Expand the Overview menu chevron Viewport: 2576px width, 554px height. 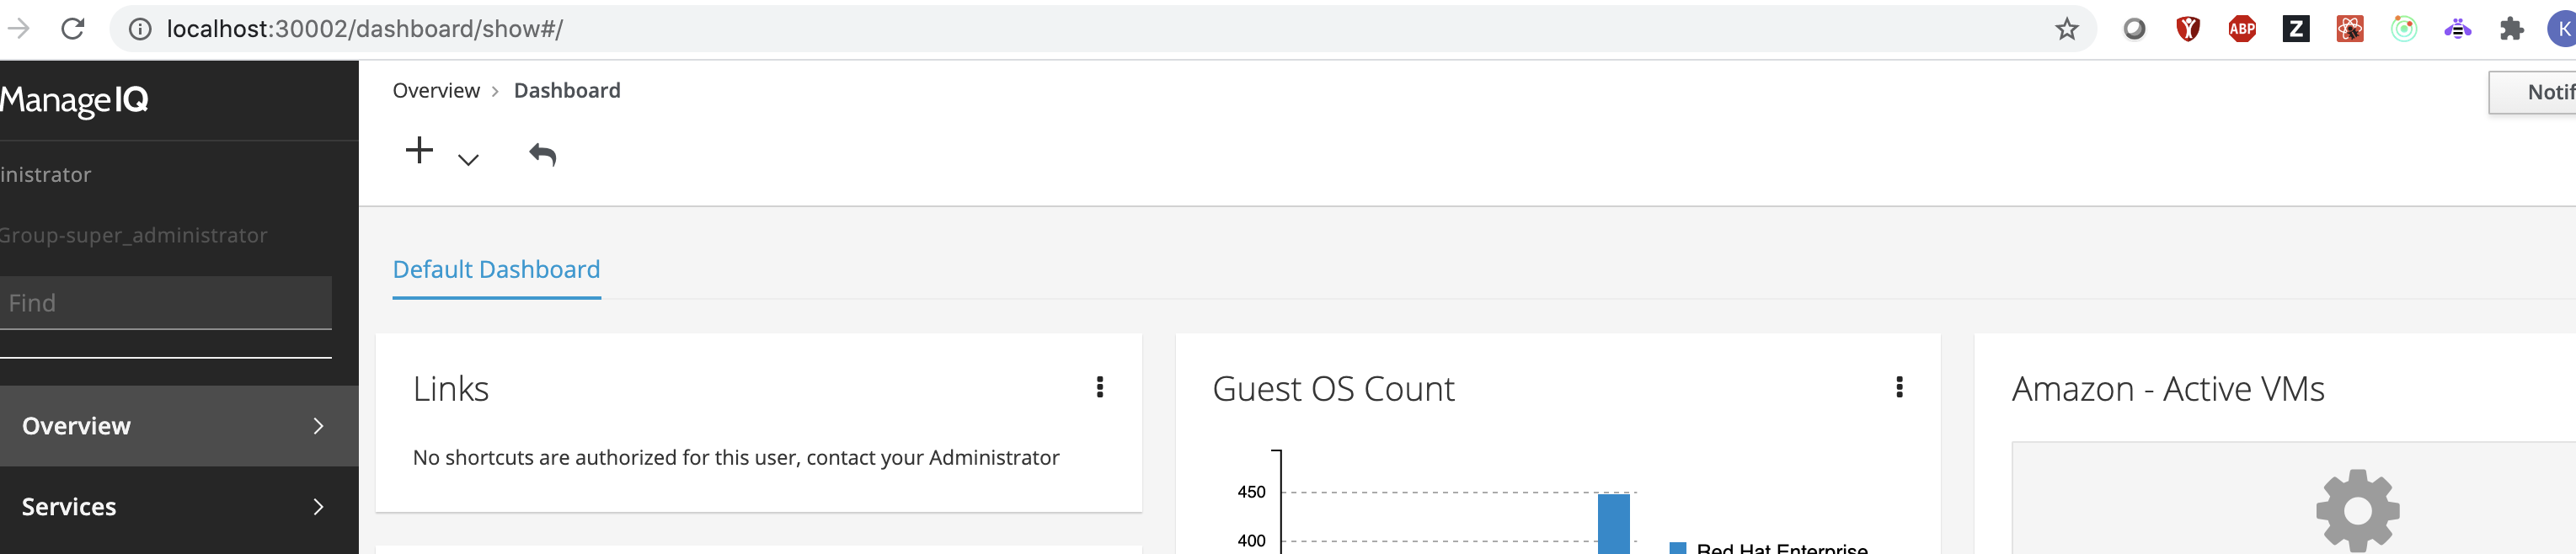(319, 426)
